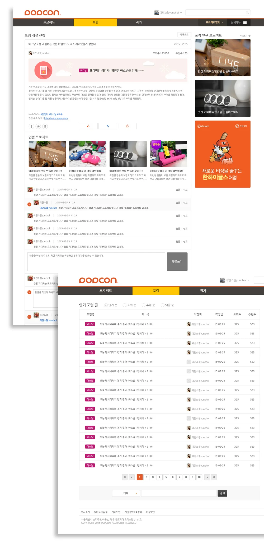
Task: Open the 프로젝트 tab in the post page
Action: [x=49, y=22]
